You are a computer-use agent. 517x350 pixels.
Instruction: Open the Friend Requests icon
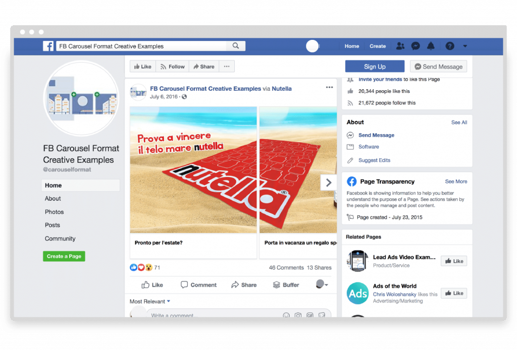click(x=400, y=46)
